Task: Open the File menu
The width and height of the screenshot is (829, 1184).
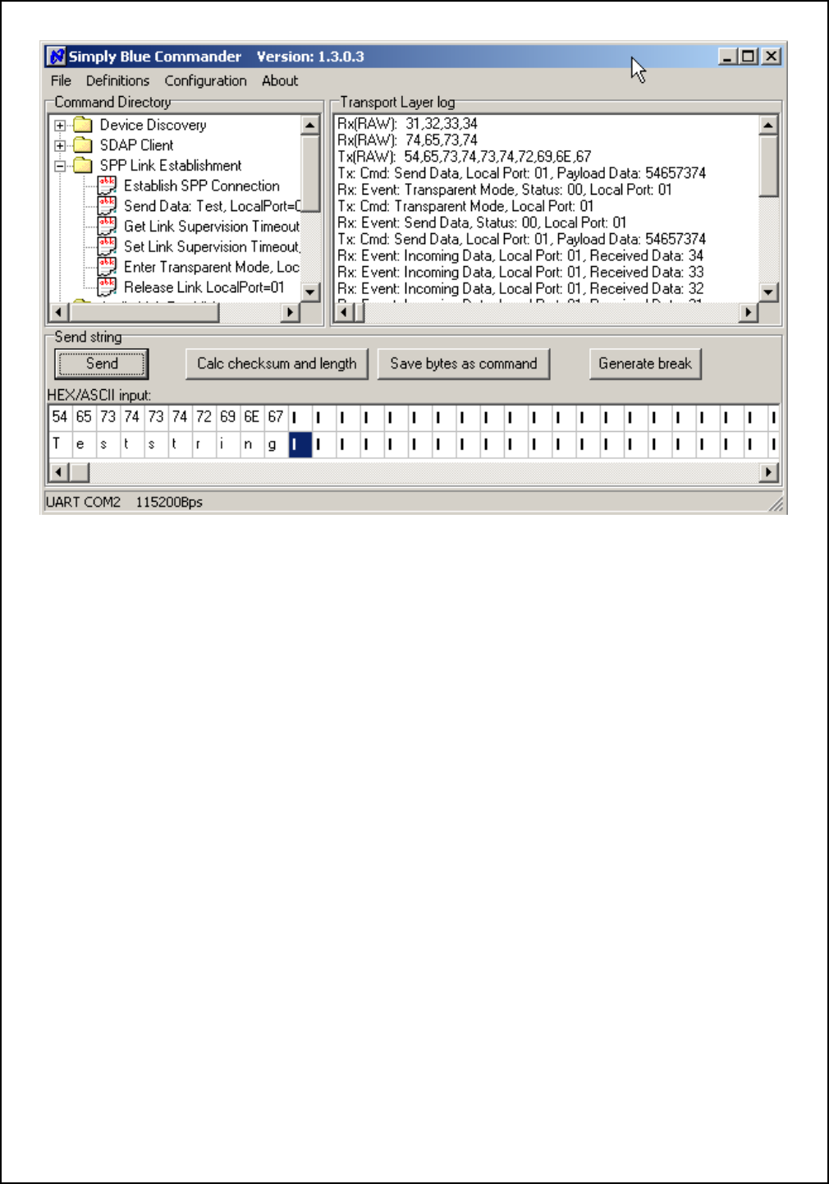Action: [61, 80]
